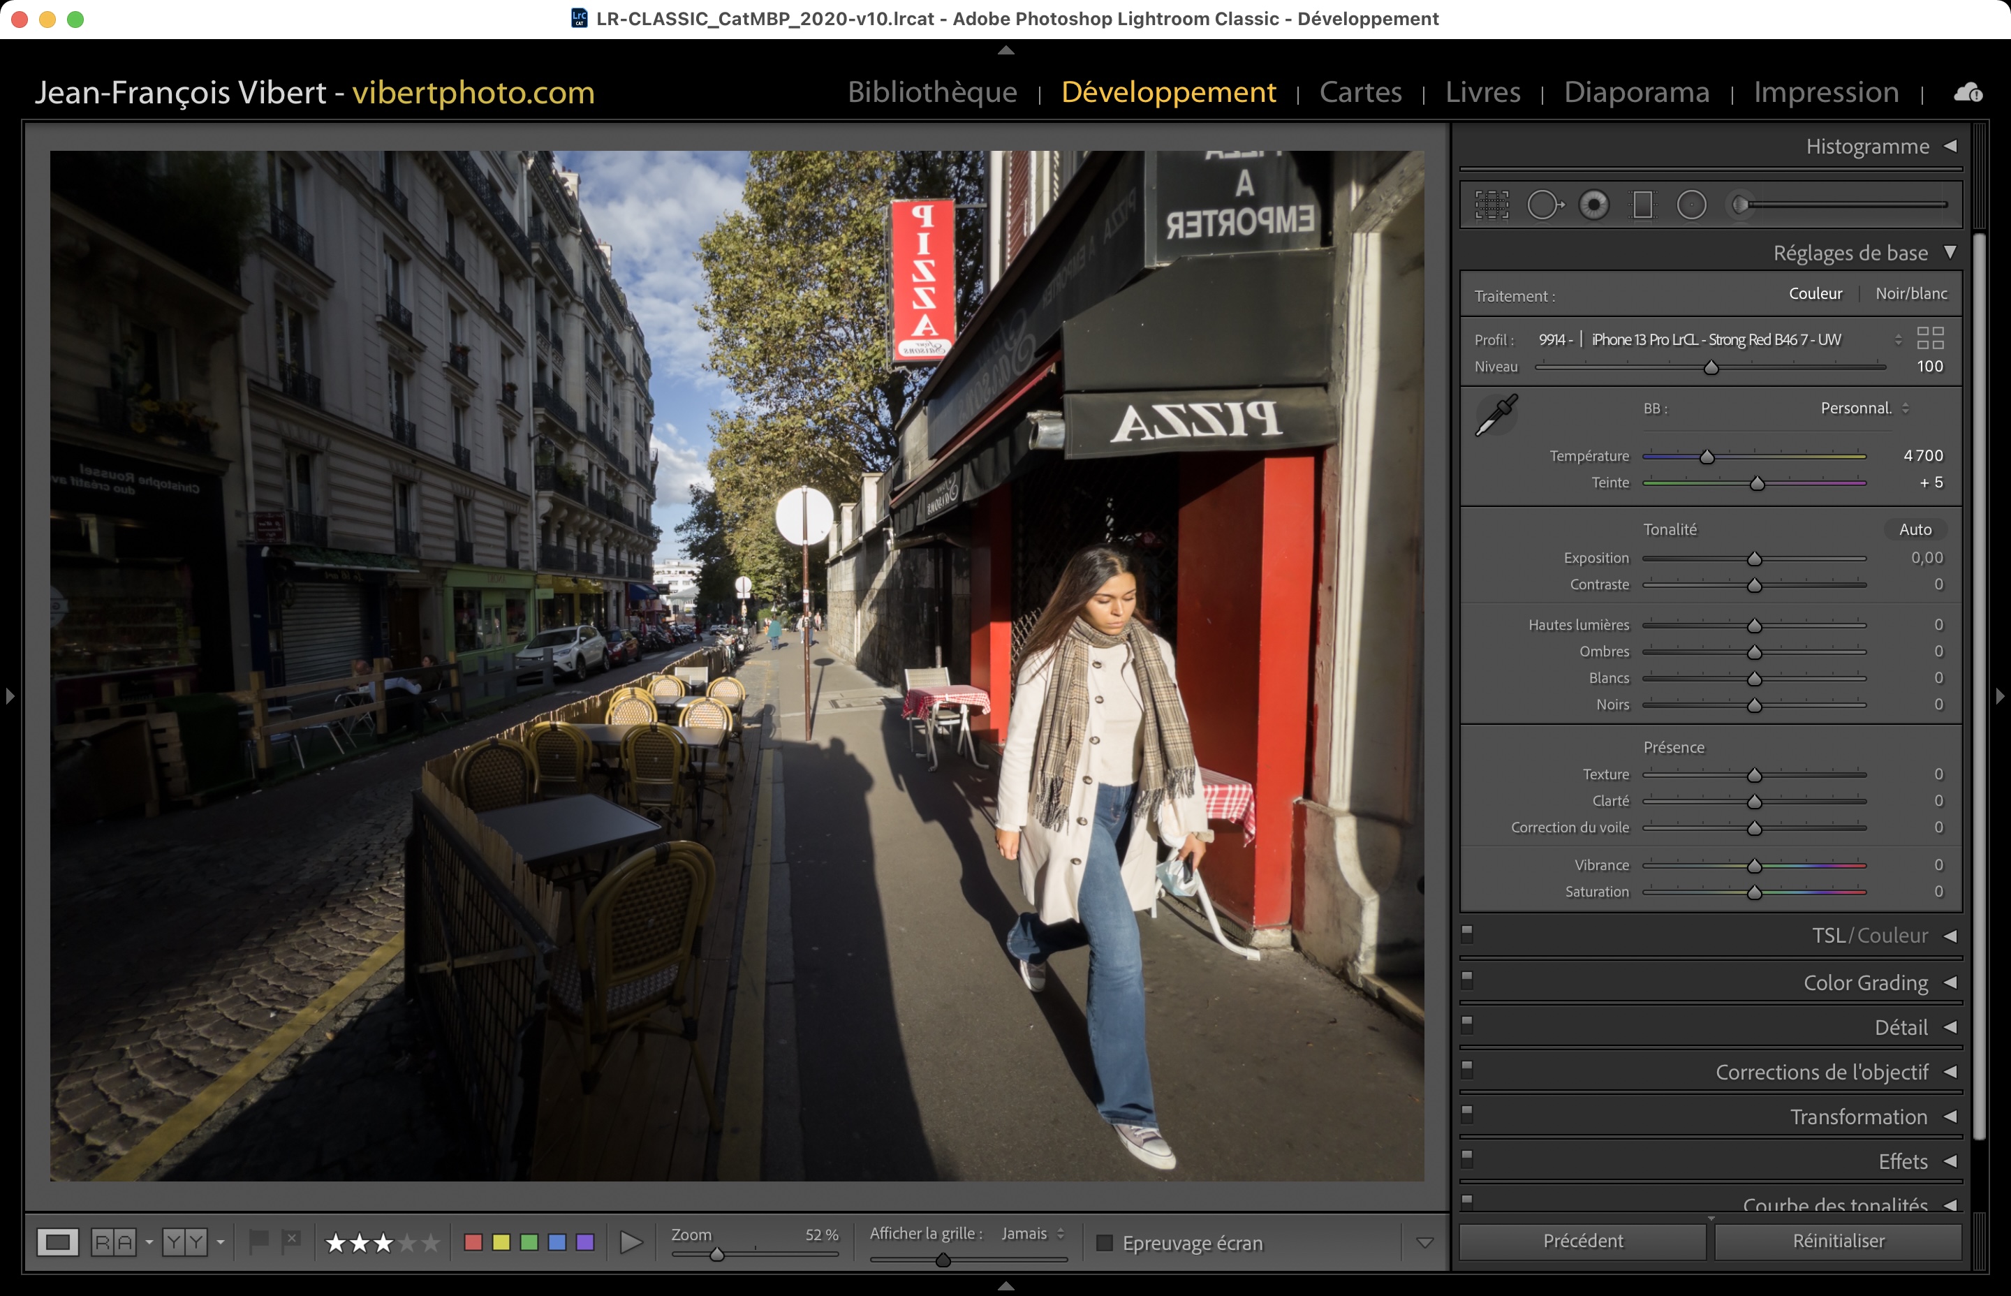Click the cloud sync status icon
Image resolution: width=2011 pixels, height=1296 pixels.
(1967, 93)
